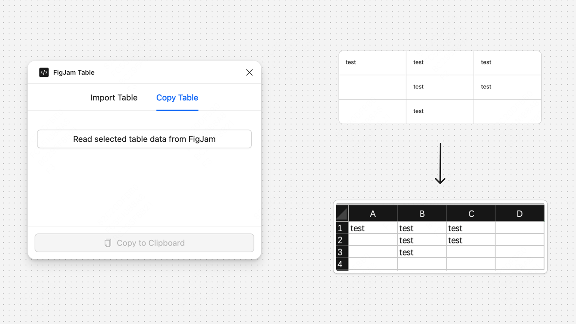
Task: Click spreadsheet cell C2 containing test
Action: (x=471, y=240)
